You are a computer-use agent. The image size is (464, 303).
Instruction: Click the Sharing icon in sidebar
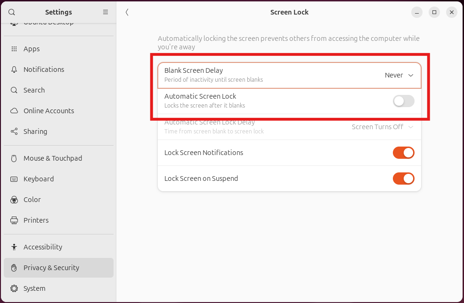tap(14, 132)
